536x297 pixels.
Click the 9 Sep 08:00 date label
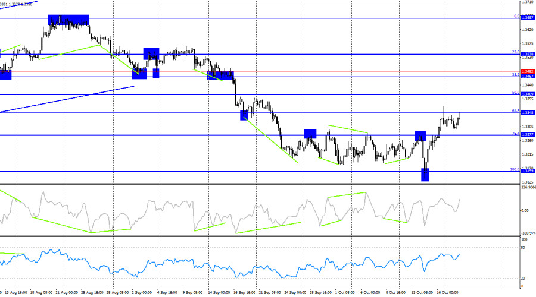pyautogui.click(x=192, y=293)
